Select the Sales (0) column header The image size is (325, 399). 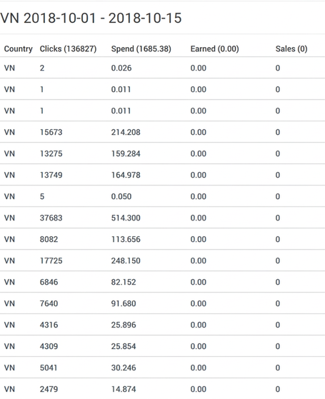point(291,49)
